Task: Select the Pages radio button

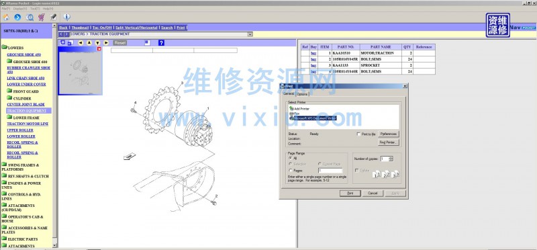Action: (x=291, y=171)
